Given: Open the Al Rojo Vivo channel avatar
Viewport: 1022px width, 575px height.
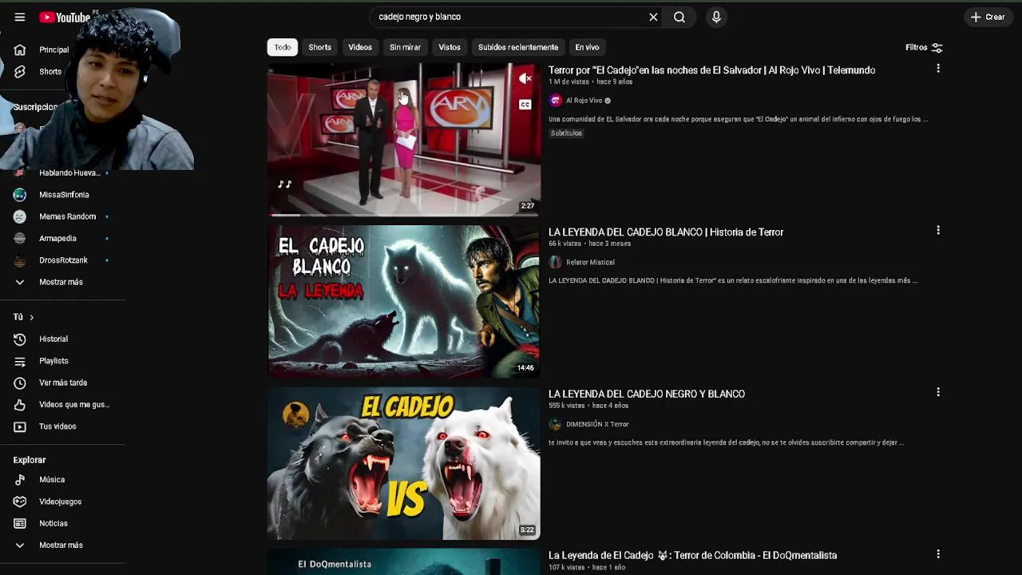Looking at the screenshot, I should [556, 101].
